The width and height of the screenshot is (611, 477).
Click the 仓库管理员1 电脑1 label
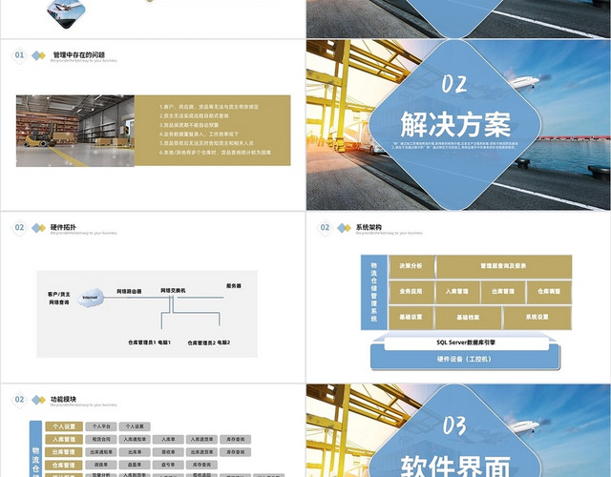[x=149, y=342]
